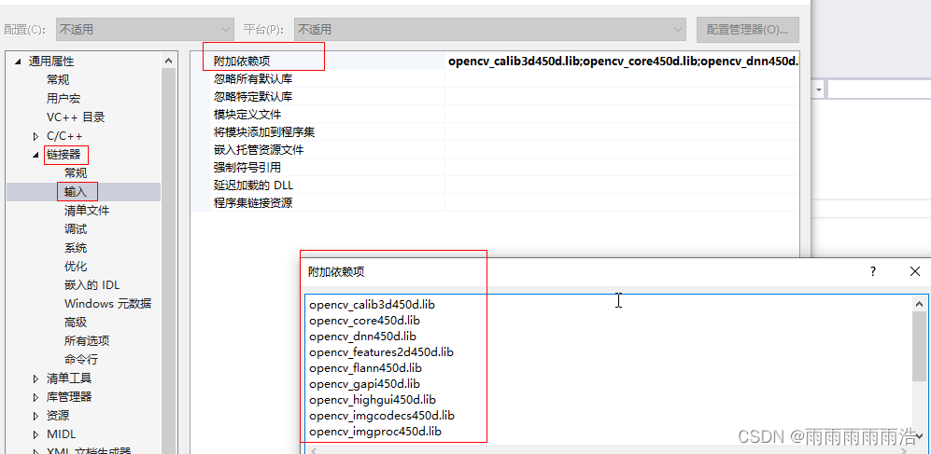Image resolution: width=931 pixels, height=454 pixels.
Task: Click the opencv_dnn450d.lib line
Action: [362, 336]
